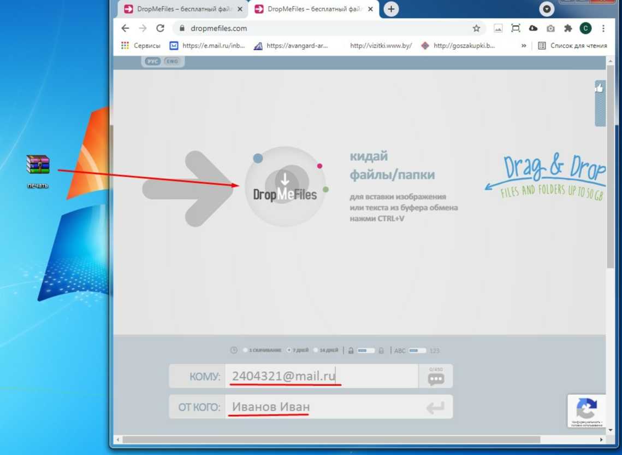Close the second DropMeFiles tab
This screenshot has width=622, height=455.
coord(370,9)
